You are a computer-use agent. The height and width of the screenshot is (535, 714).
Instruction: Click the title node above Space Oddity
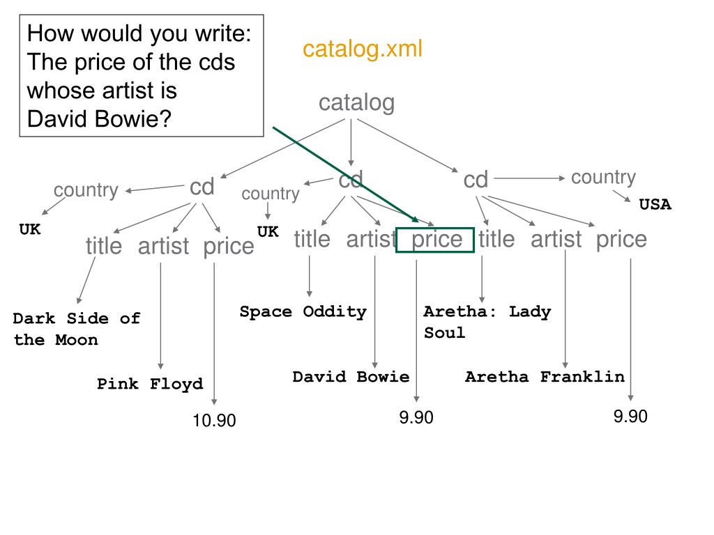tap(312, 240)
